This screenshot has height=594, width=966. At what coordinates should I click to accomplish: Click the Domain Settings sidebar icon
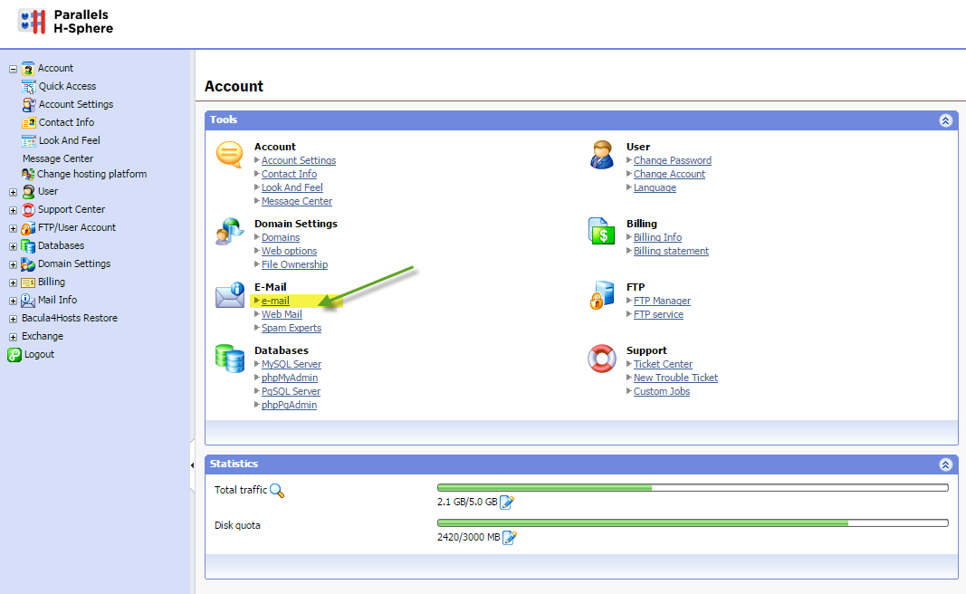28,264
